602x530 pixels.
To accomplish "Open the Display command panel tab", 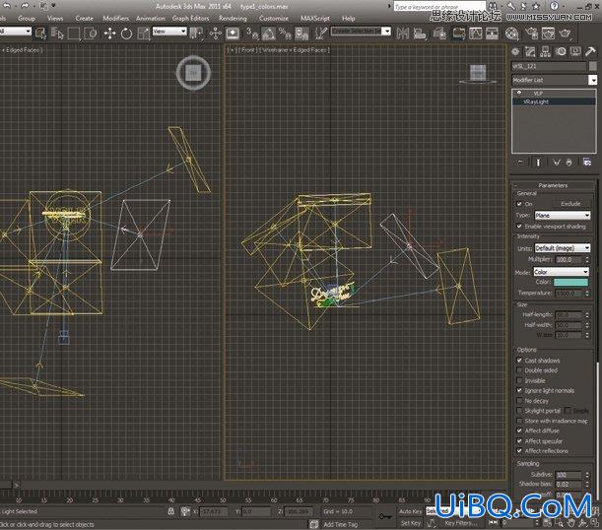I will [575, 51].
